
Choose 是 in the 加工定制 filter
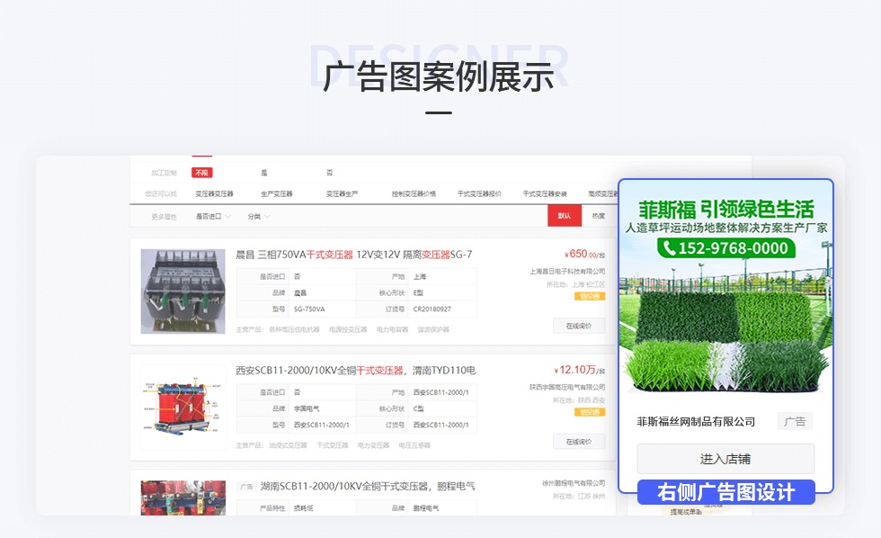(264, 173)
